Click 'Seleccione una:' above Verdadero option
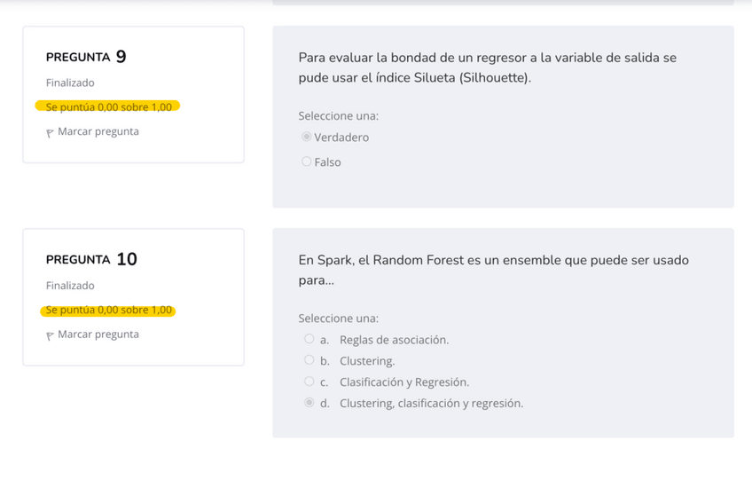This screenshot has width=752, height=488. pyautogui.click(x=339, y=115)
